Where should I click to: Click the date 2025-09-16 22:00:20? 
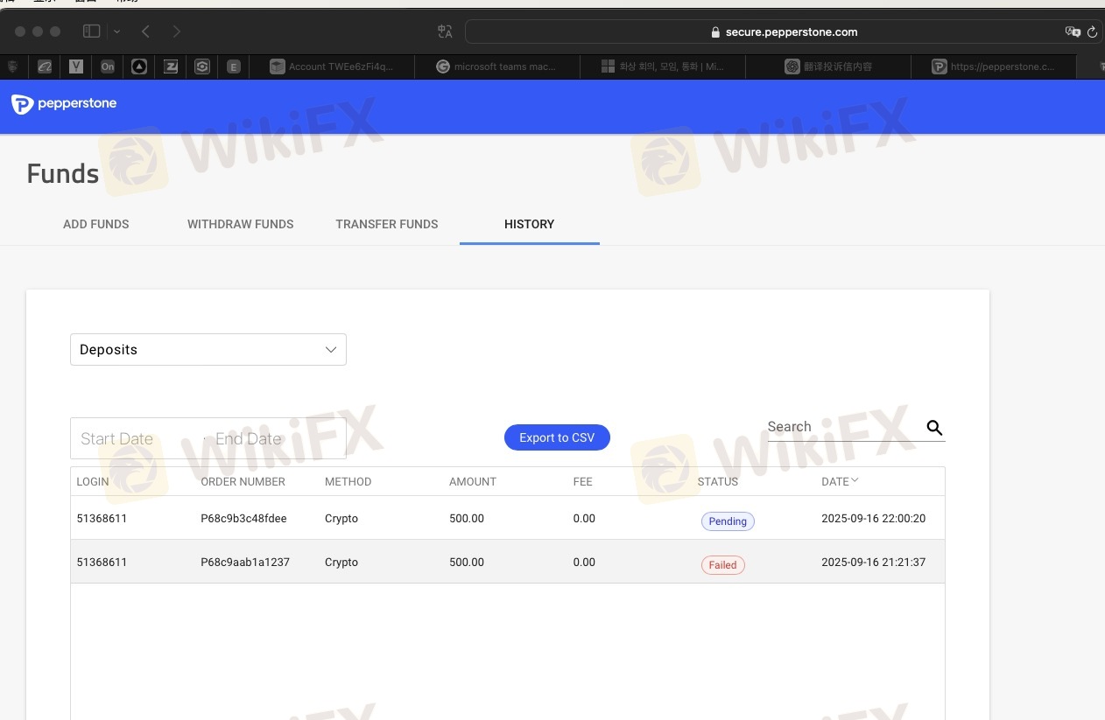tap(873, 518)
